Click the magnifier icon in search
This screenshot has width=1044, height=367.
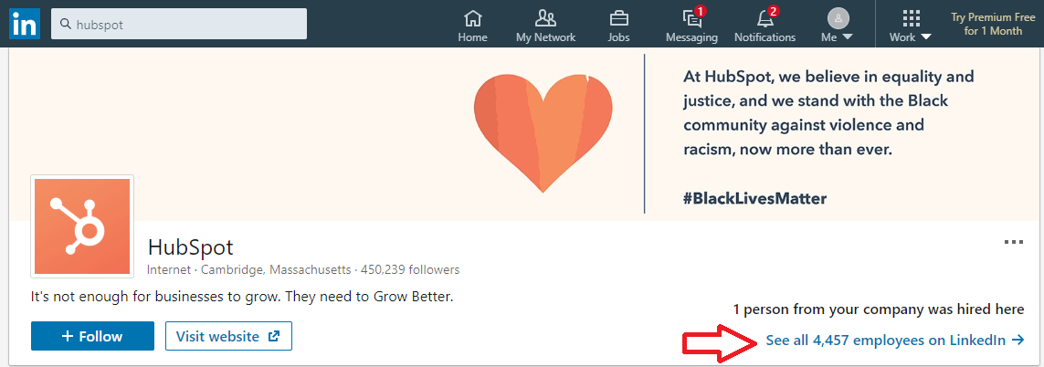click(65, 24)
